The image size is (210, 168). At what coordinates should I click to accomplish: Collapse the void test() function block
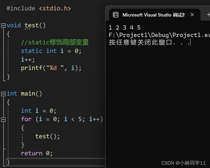[3, 26]
